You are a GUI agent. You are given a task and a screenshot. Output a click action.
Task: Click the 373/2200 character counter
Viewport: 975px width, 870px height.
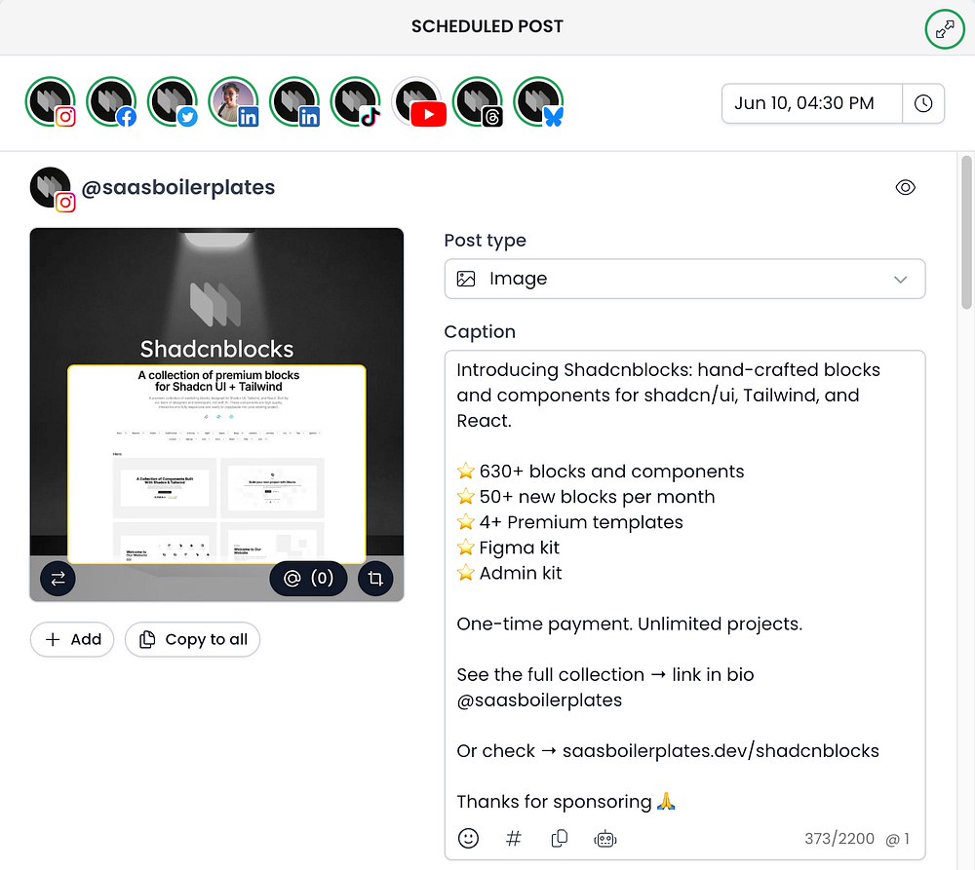click(839, 838)
